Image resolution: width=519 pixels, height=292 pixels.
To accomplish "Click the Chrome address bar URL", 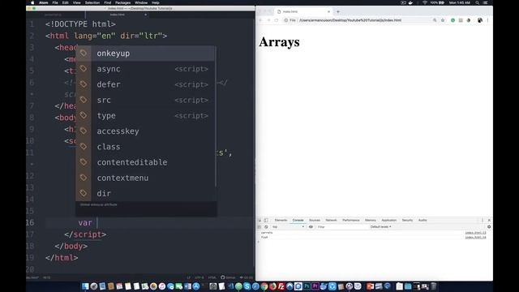I will pos(350,20).
